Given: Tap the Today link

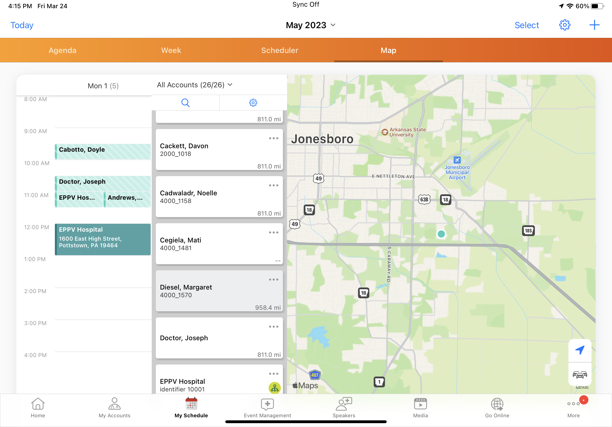Looking at the screenshot, I should (x=22, y=25).
